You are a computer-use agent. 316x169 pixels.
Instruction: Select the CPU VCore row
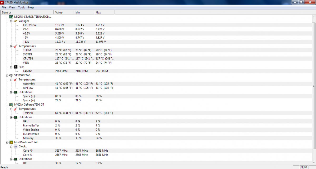click(156, 25)
